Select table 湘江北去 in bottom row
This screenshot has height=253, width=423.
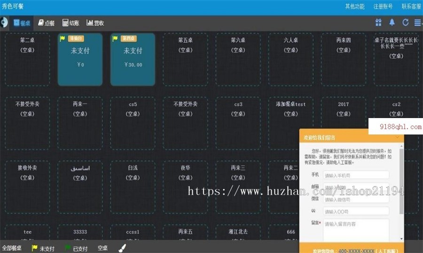tap(238, 232)
